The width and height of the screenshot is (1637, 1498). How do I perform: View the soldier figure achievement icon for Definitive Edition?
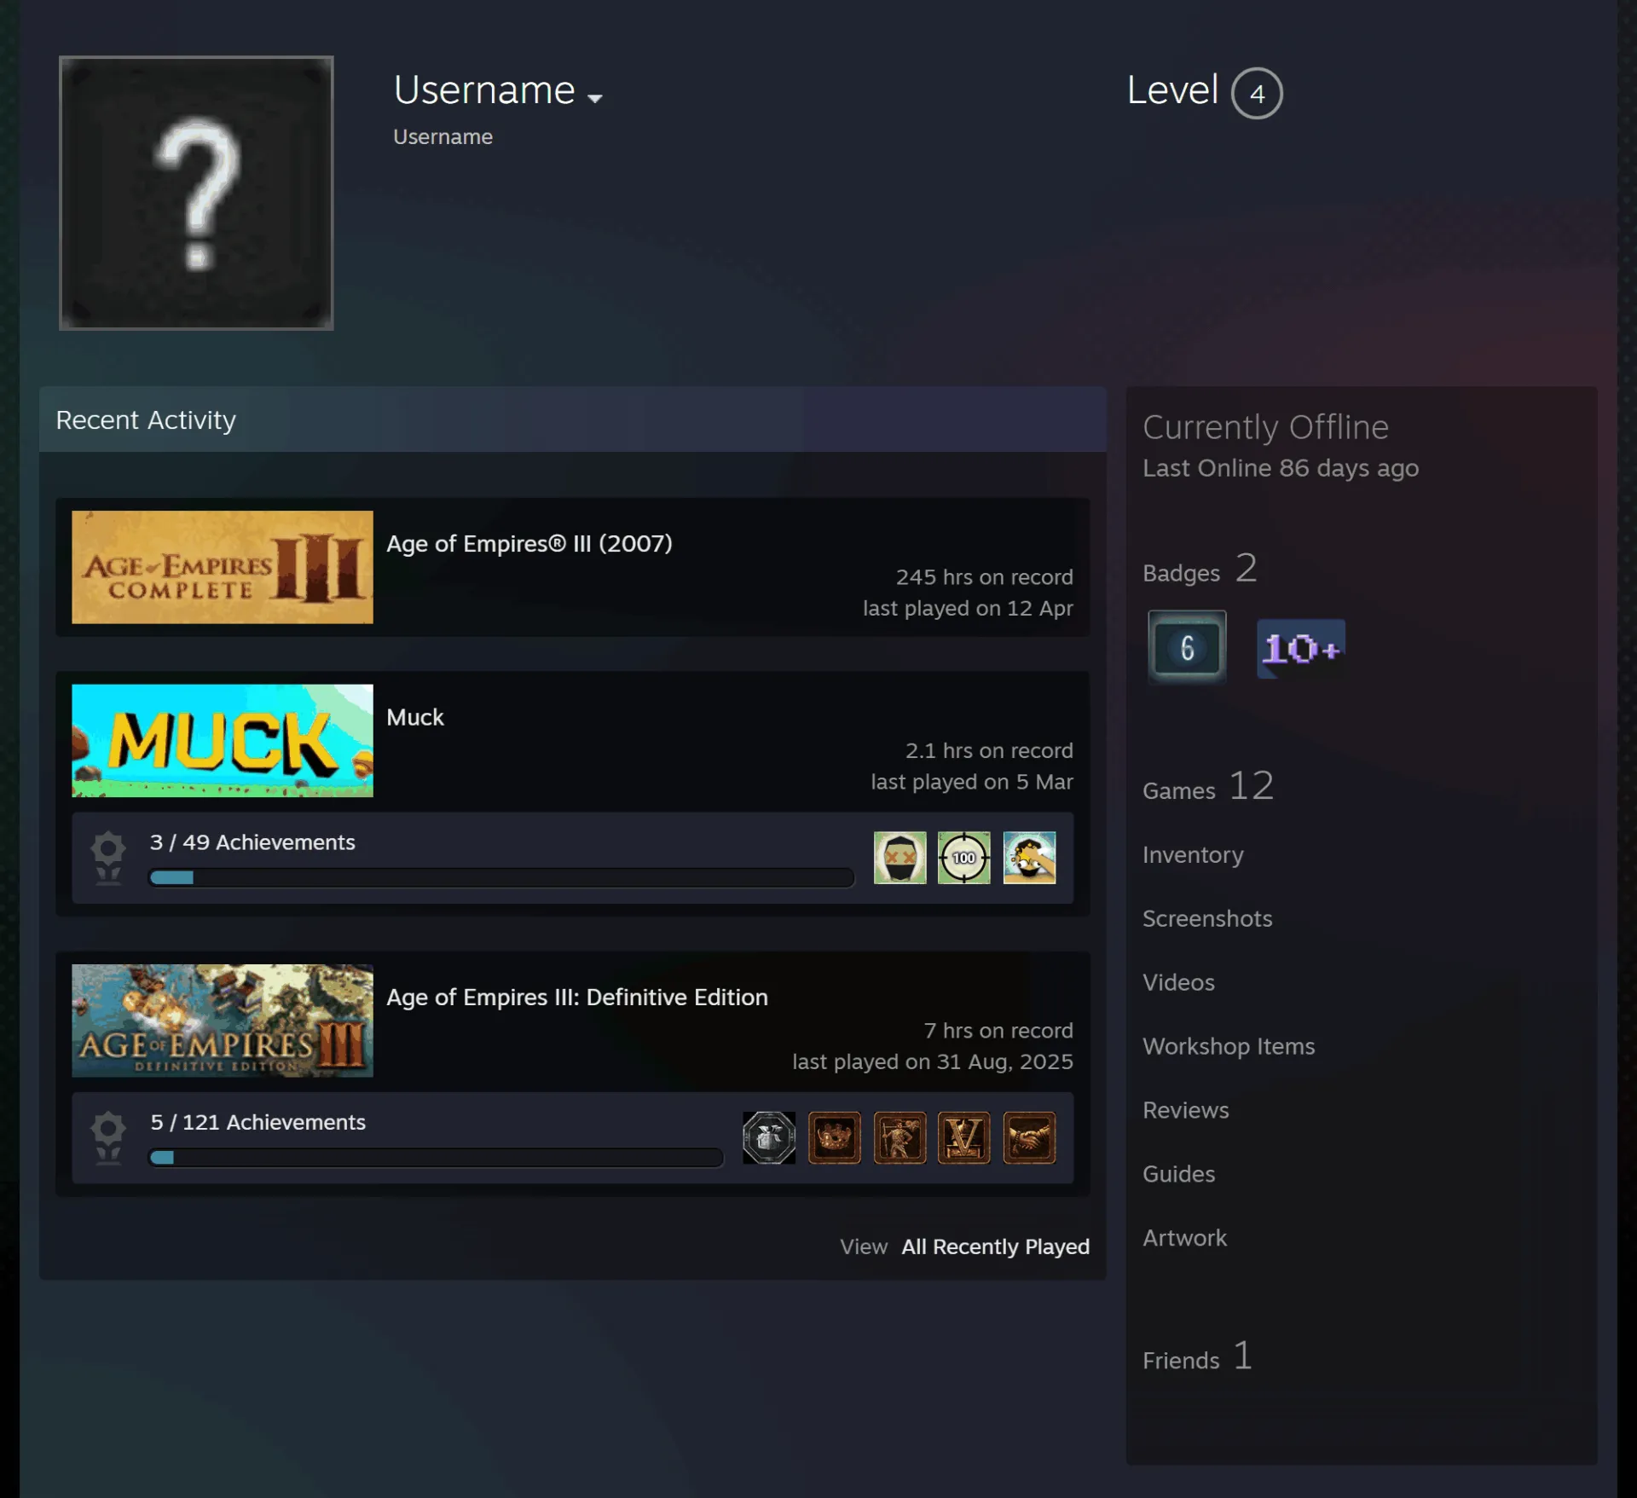click(899, 1137)
